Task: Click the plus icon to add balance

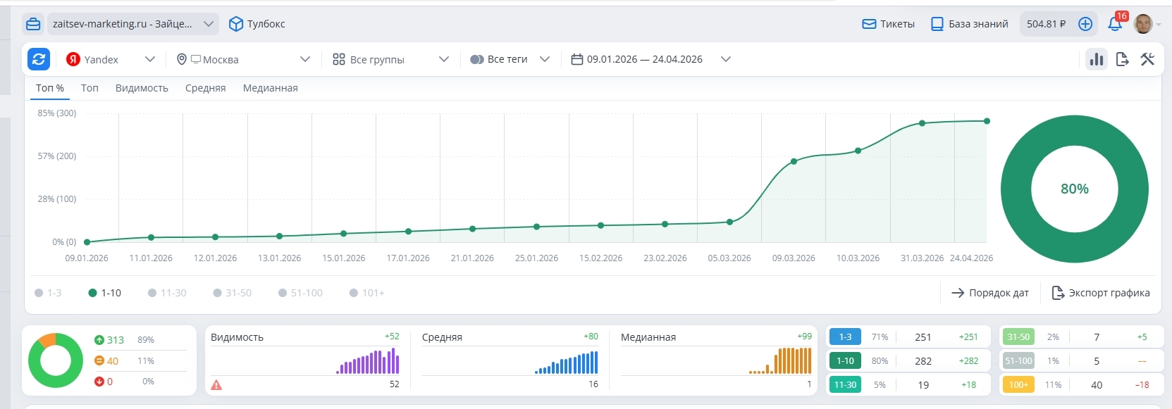Action: point(1085,24)
